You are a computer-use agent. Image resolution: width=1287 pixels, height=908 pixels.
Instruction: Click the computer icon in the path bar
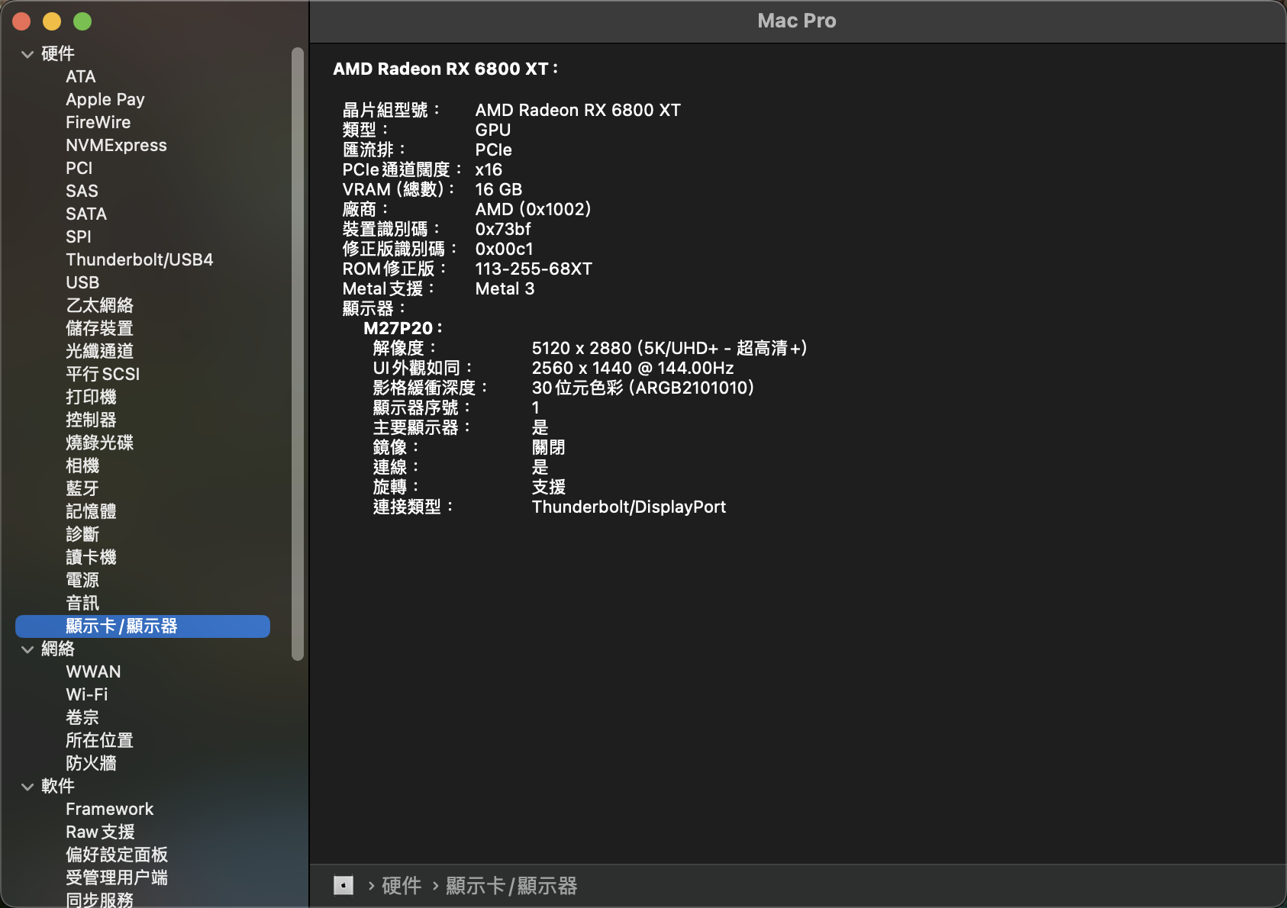pos(344,885)
